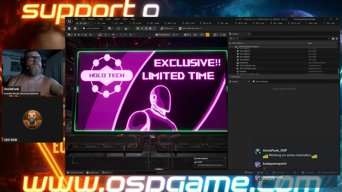Open the Platforms dropdown
Screen dimensions: 342x192
point(167,28)
